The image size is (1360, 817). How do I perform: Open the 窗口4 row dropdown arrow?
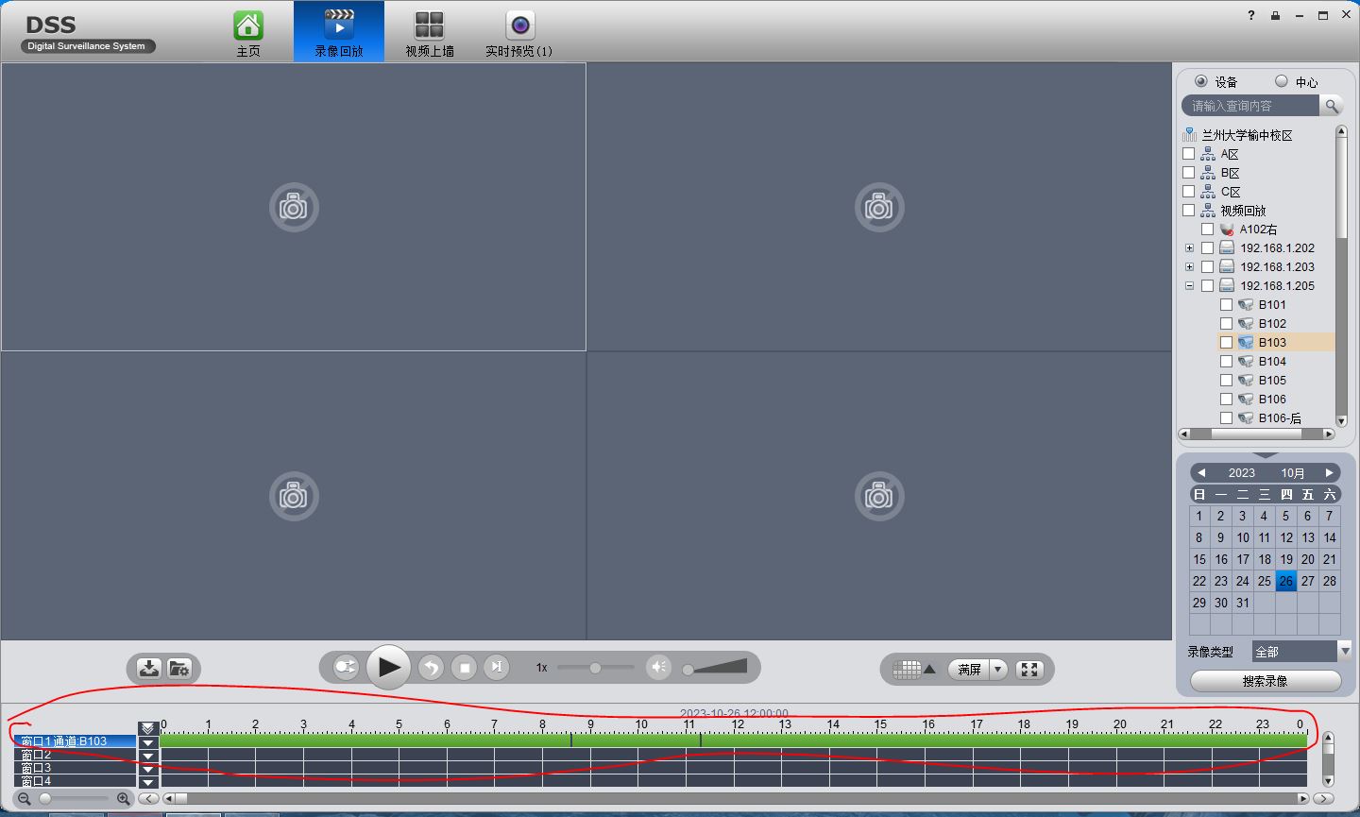148,782
